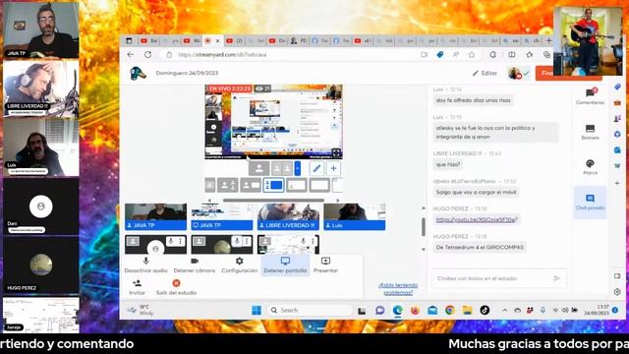Click the Editar pencil button in header

point(485,73)
